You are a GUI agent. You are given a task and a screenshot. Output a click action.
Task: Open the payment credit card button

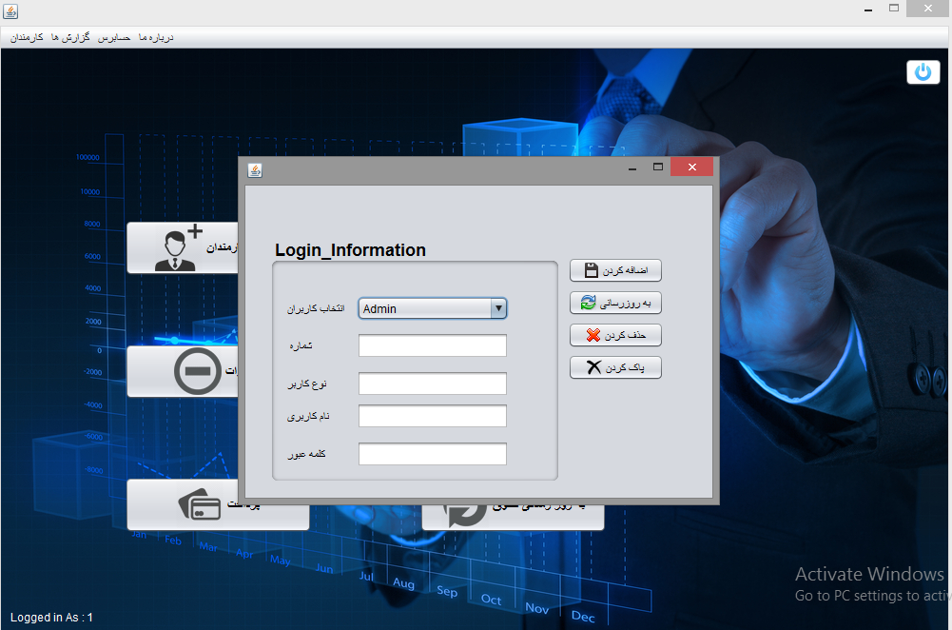pyautogui.click(x=217, y=506)
